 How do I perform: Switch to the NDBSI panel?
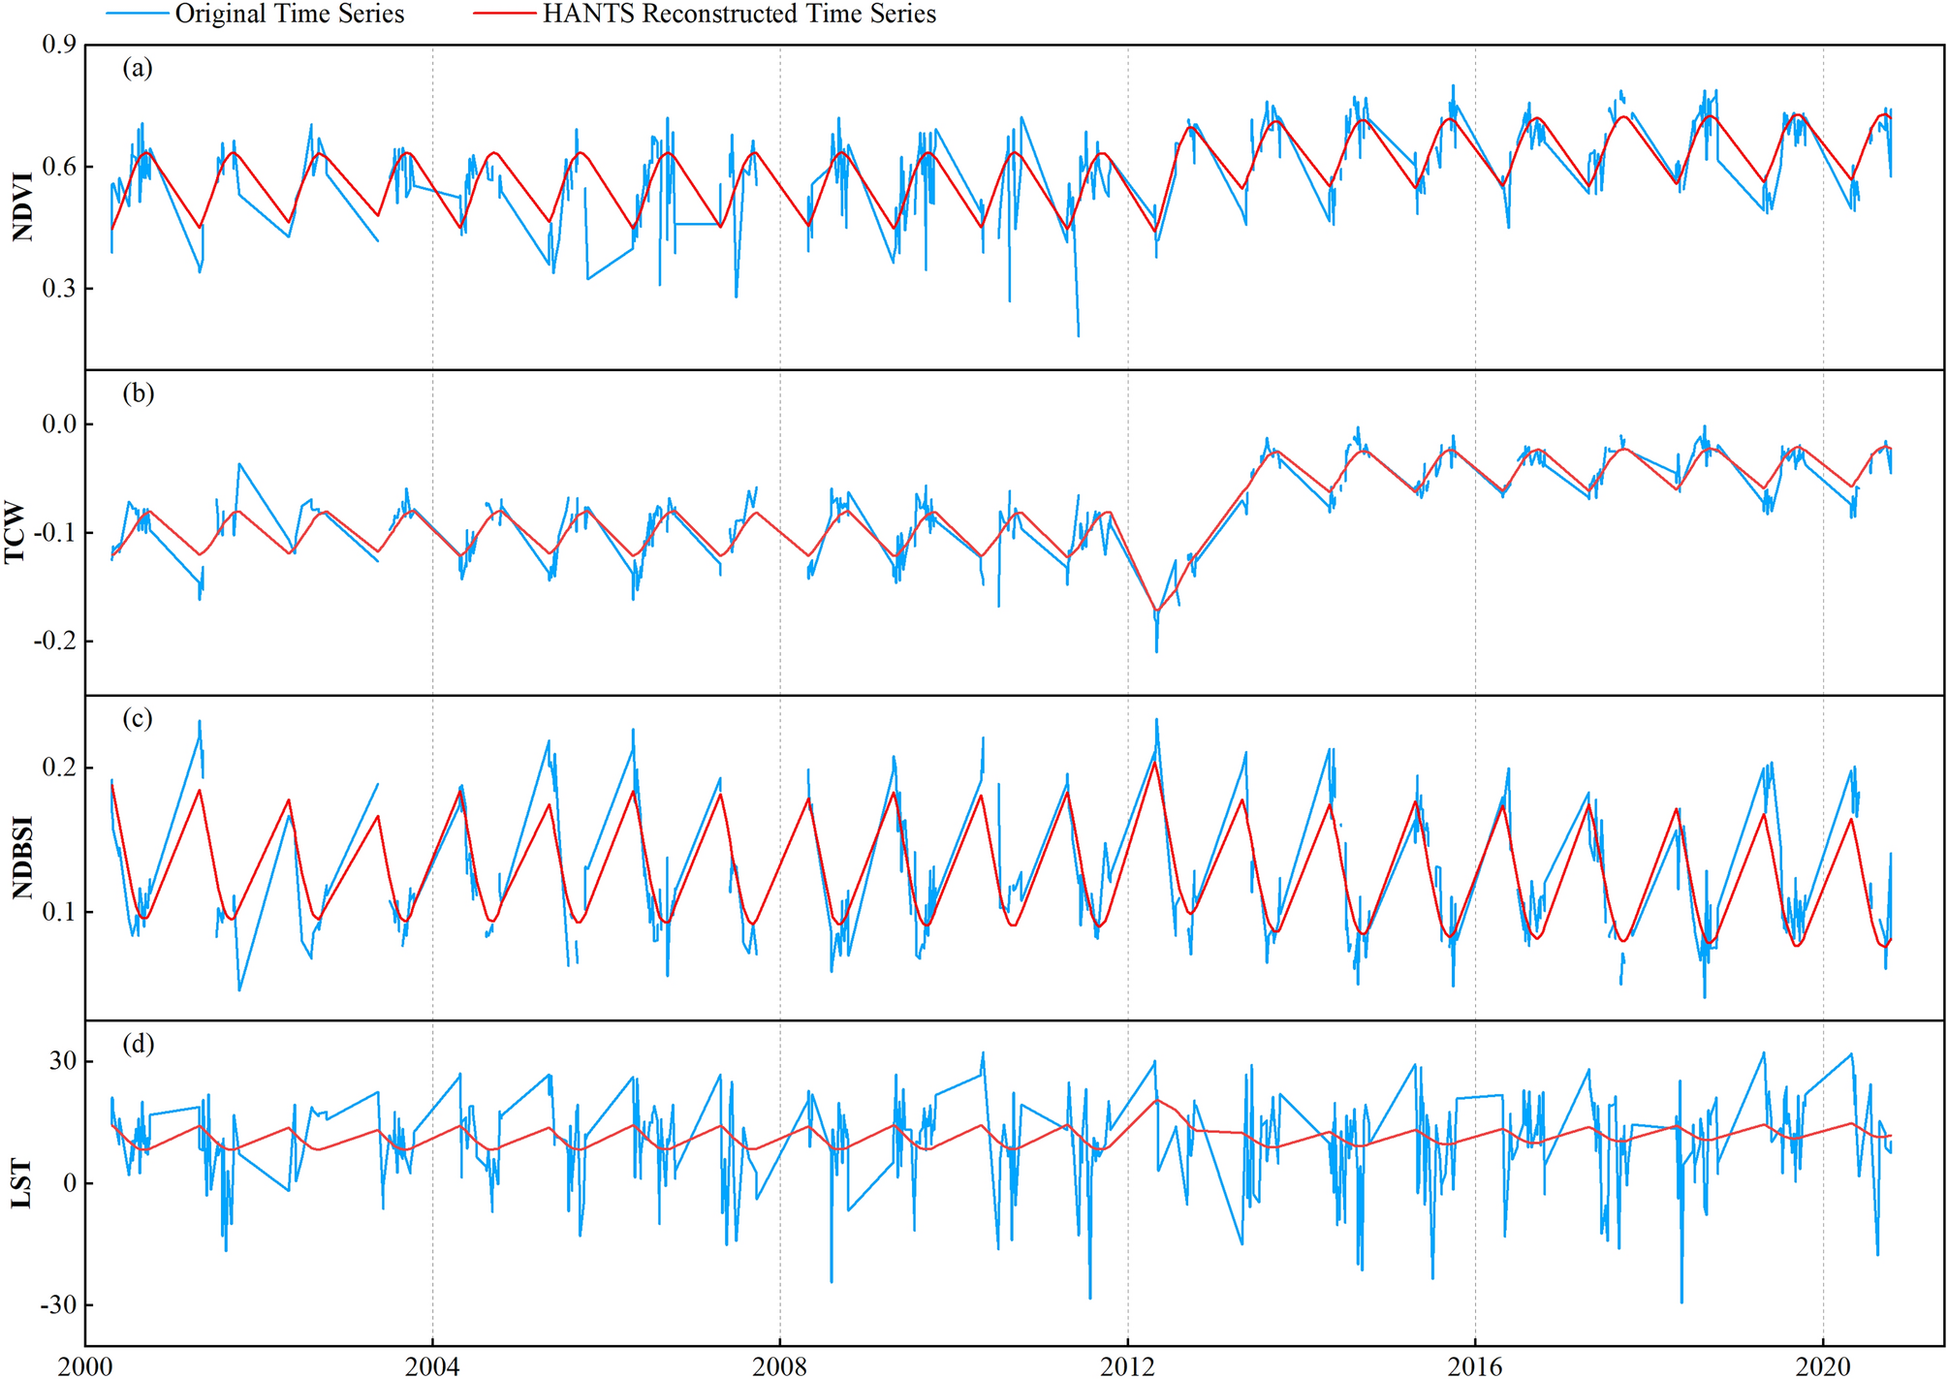click(969, 853)
